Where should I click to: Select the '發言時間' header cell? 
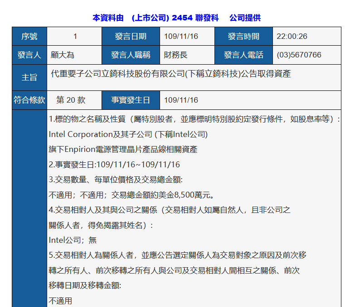coord(243,36)
